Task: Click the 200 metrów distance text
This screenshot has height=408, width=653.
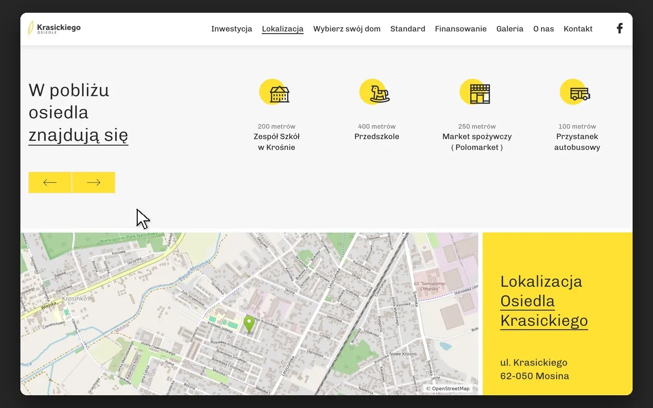Action: 277,126
